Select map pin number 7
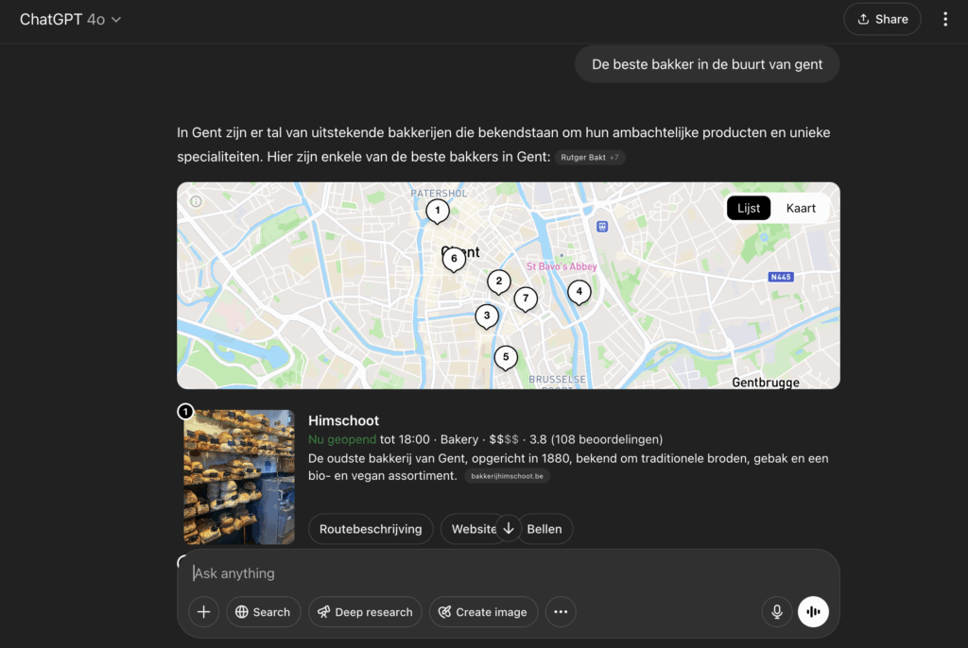Image resolution: width=968 pixels, height=648 pixels. [x=526, y=299]
